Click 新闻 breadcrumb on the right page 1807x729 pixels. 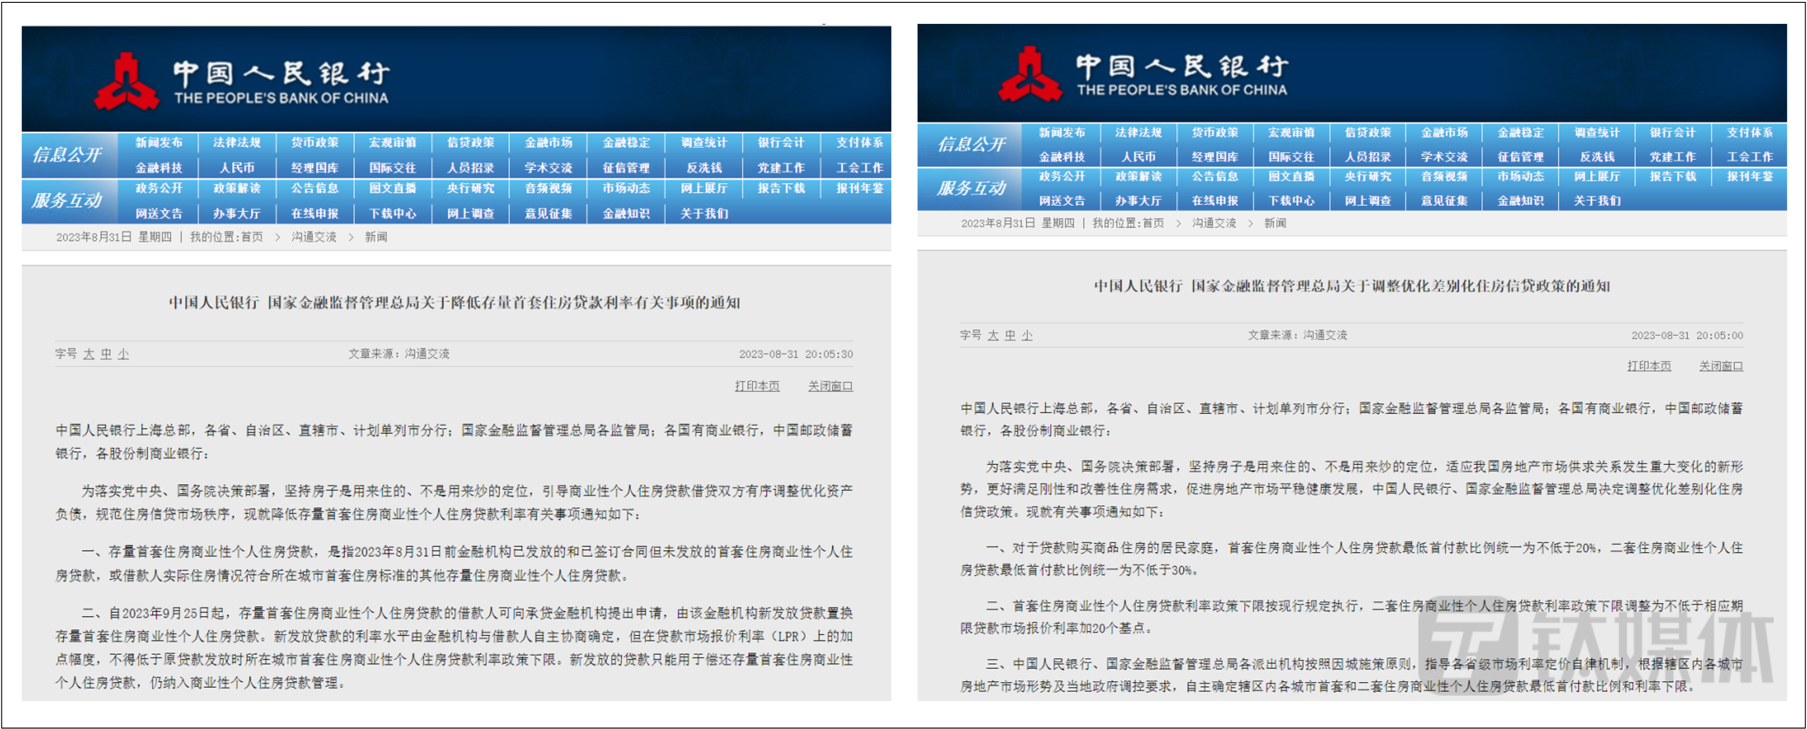click(x=1275, y=223)
